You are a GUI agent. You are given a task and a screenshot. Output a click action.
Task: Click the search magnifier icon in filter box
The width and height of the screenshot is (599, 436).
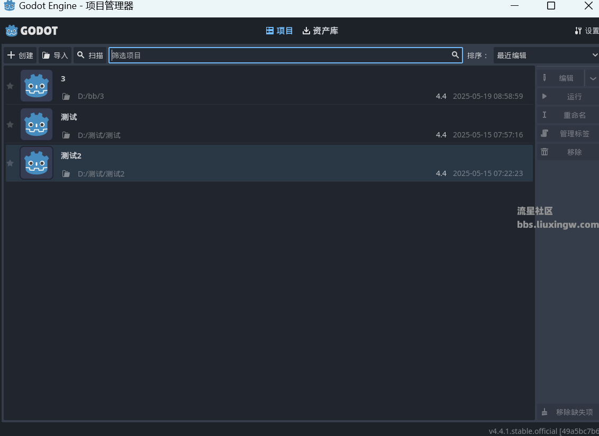[x=455, y=55]
